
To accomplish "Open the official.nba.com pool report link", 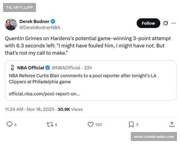I will [x=44, y=94].
